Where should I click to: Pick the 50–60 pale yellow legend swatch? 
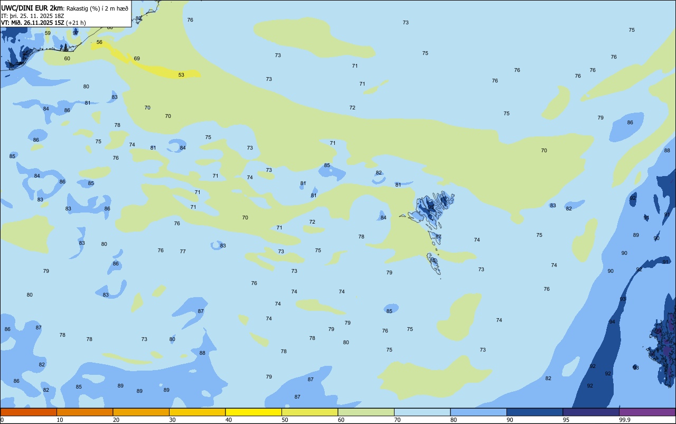(x=309, y=412)
